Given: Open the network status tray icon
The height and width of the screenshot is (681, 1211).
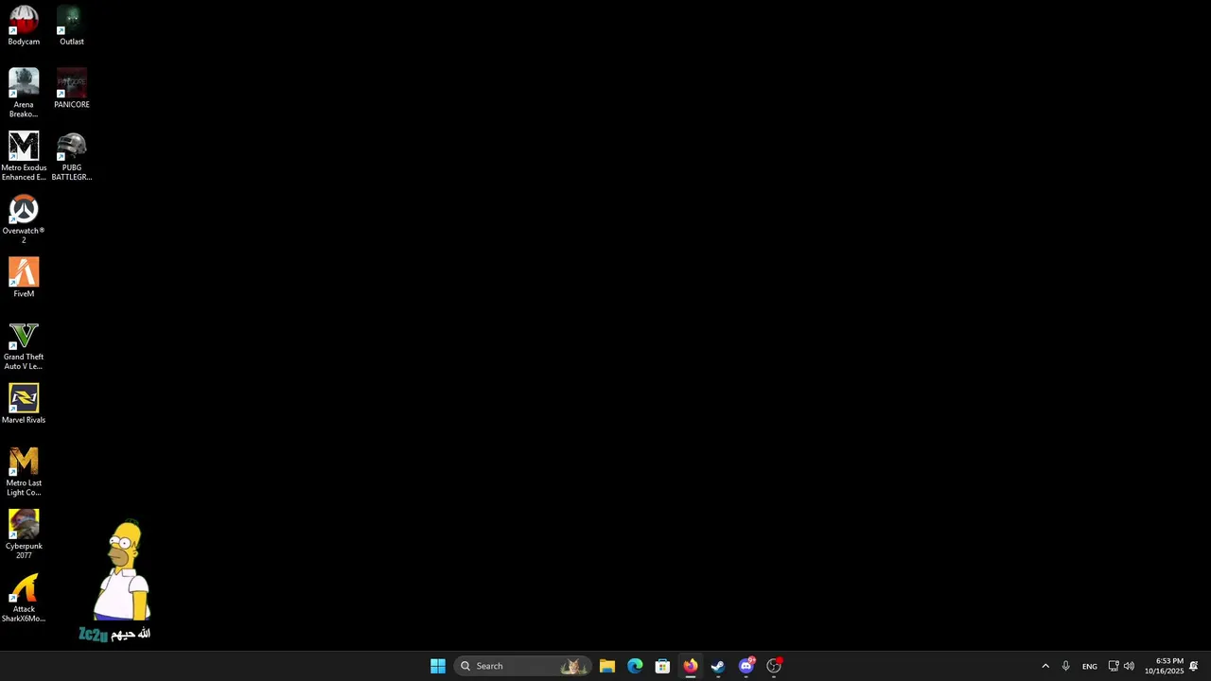Looking at the screenshot, I should pos(1114,666).
